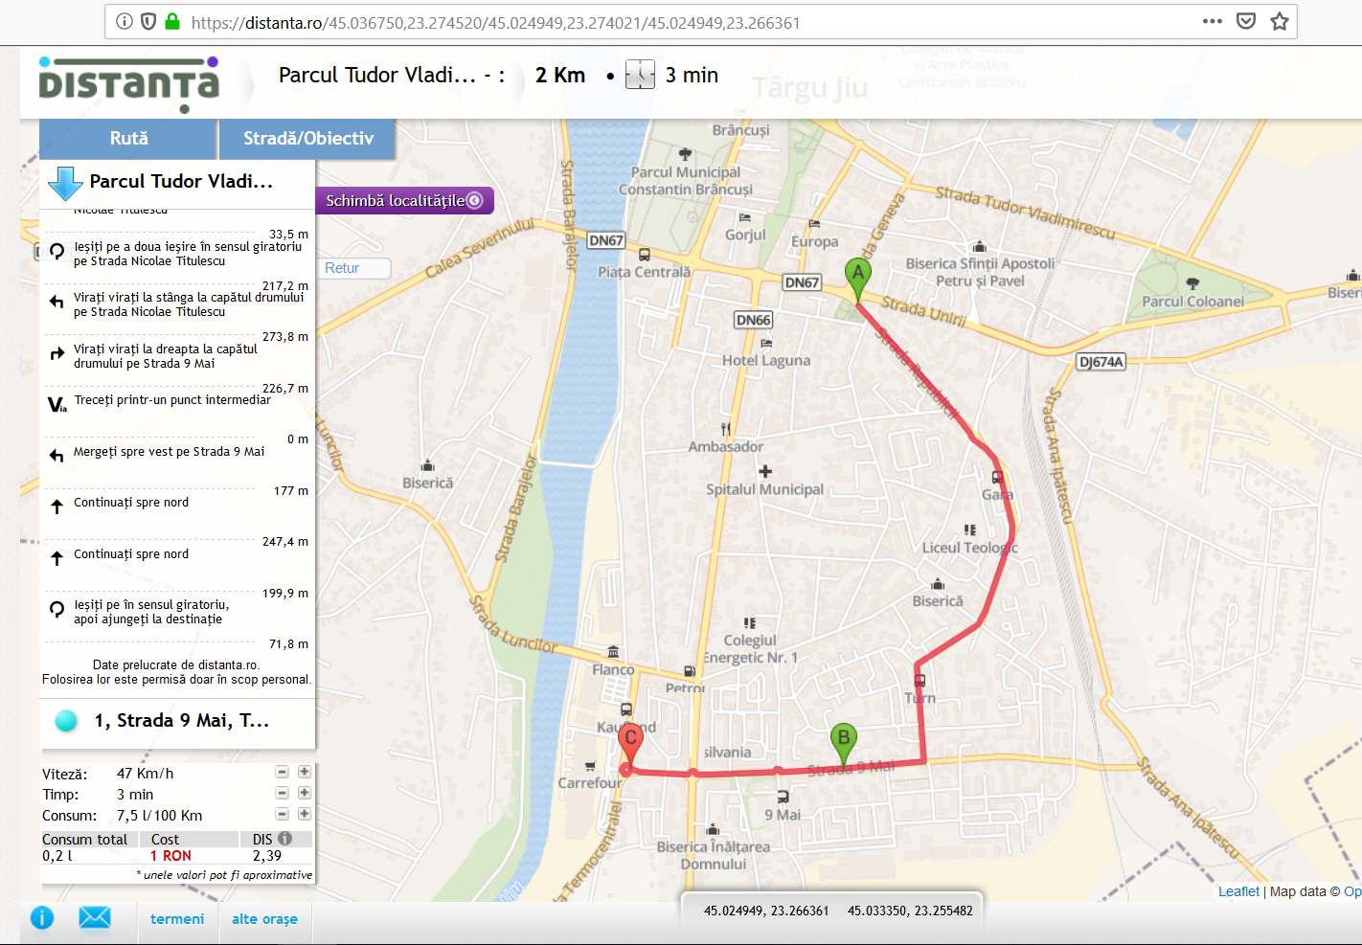This screenshot has height=945, width=1362.
Task: Open the blue info icon in the footer
Action: pyautogui.click(x=42, y=918)
